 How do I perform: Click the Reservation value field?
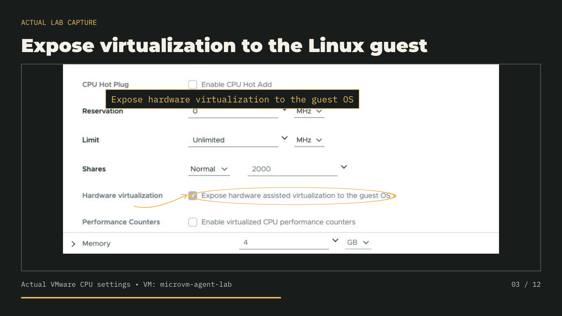tap(233, 113)
